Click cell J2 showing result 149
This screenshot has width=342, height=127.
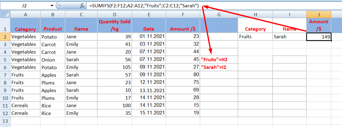319,37
